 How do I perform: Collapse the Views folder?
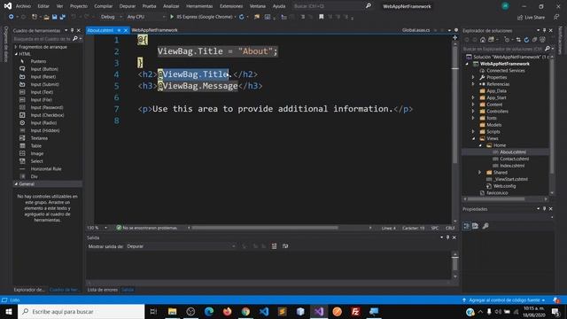473,138
